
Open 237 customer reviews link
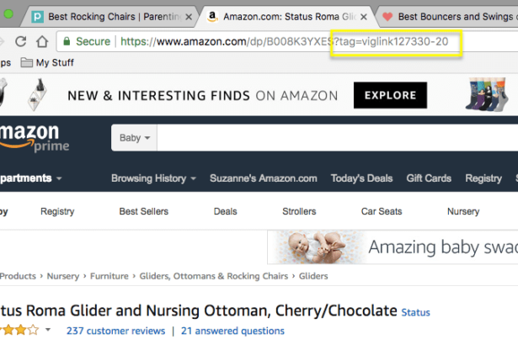pyautogui.click(x=115, y=331)
